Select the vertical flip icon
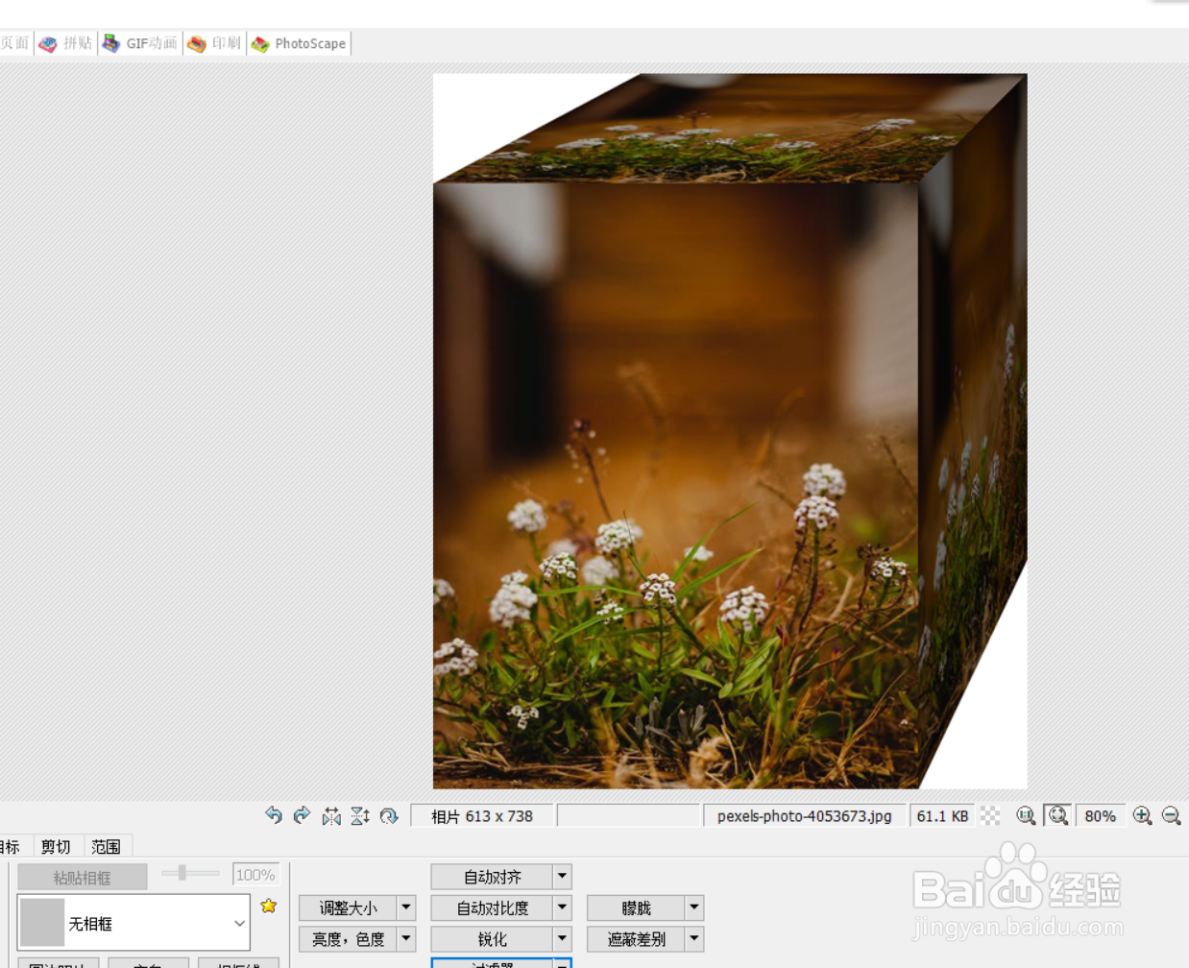This screenshot has width=1189, height=968. tap(360, 815)
